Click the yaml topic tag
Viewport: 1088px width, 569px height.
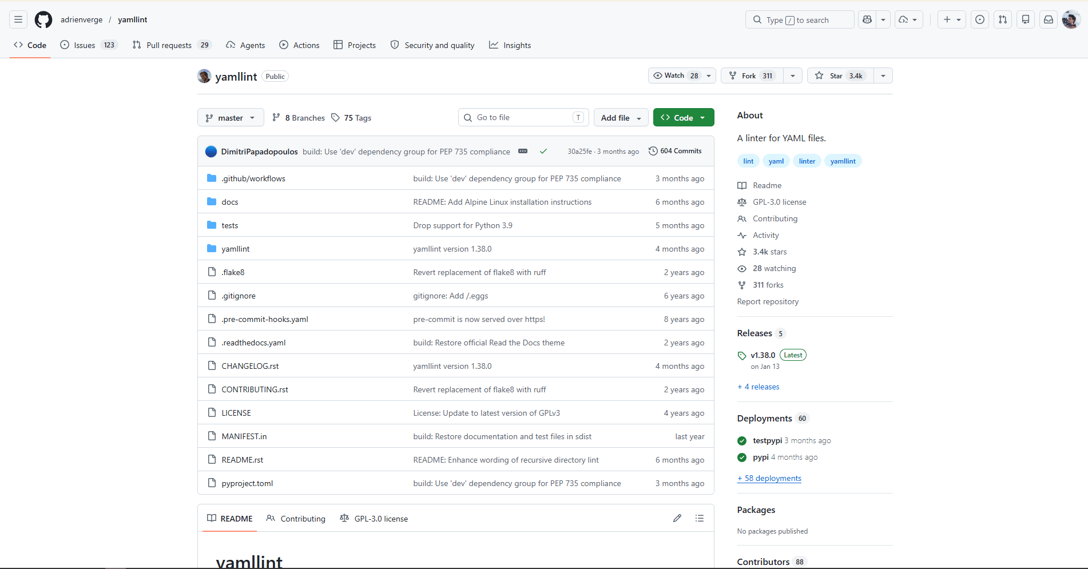(776, 161)
